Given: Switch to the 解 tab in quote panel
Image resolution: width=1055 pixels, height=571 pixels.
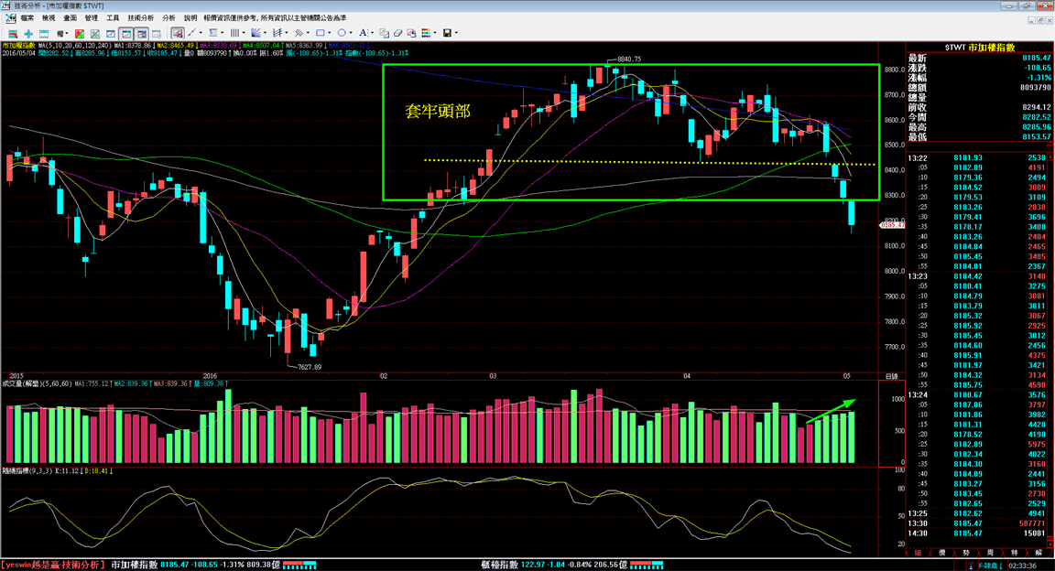Looking at the screenshot, I should coord(1039,552).
